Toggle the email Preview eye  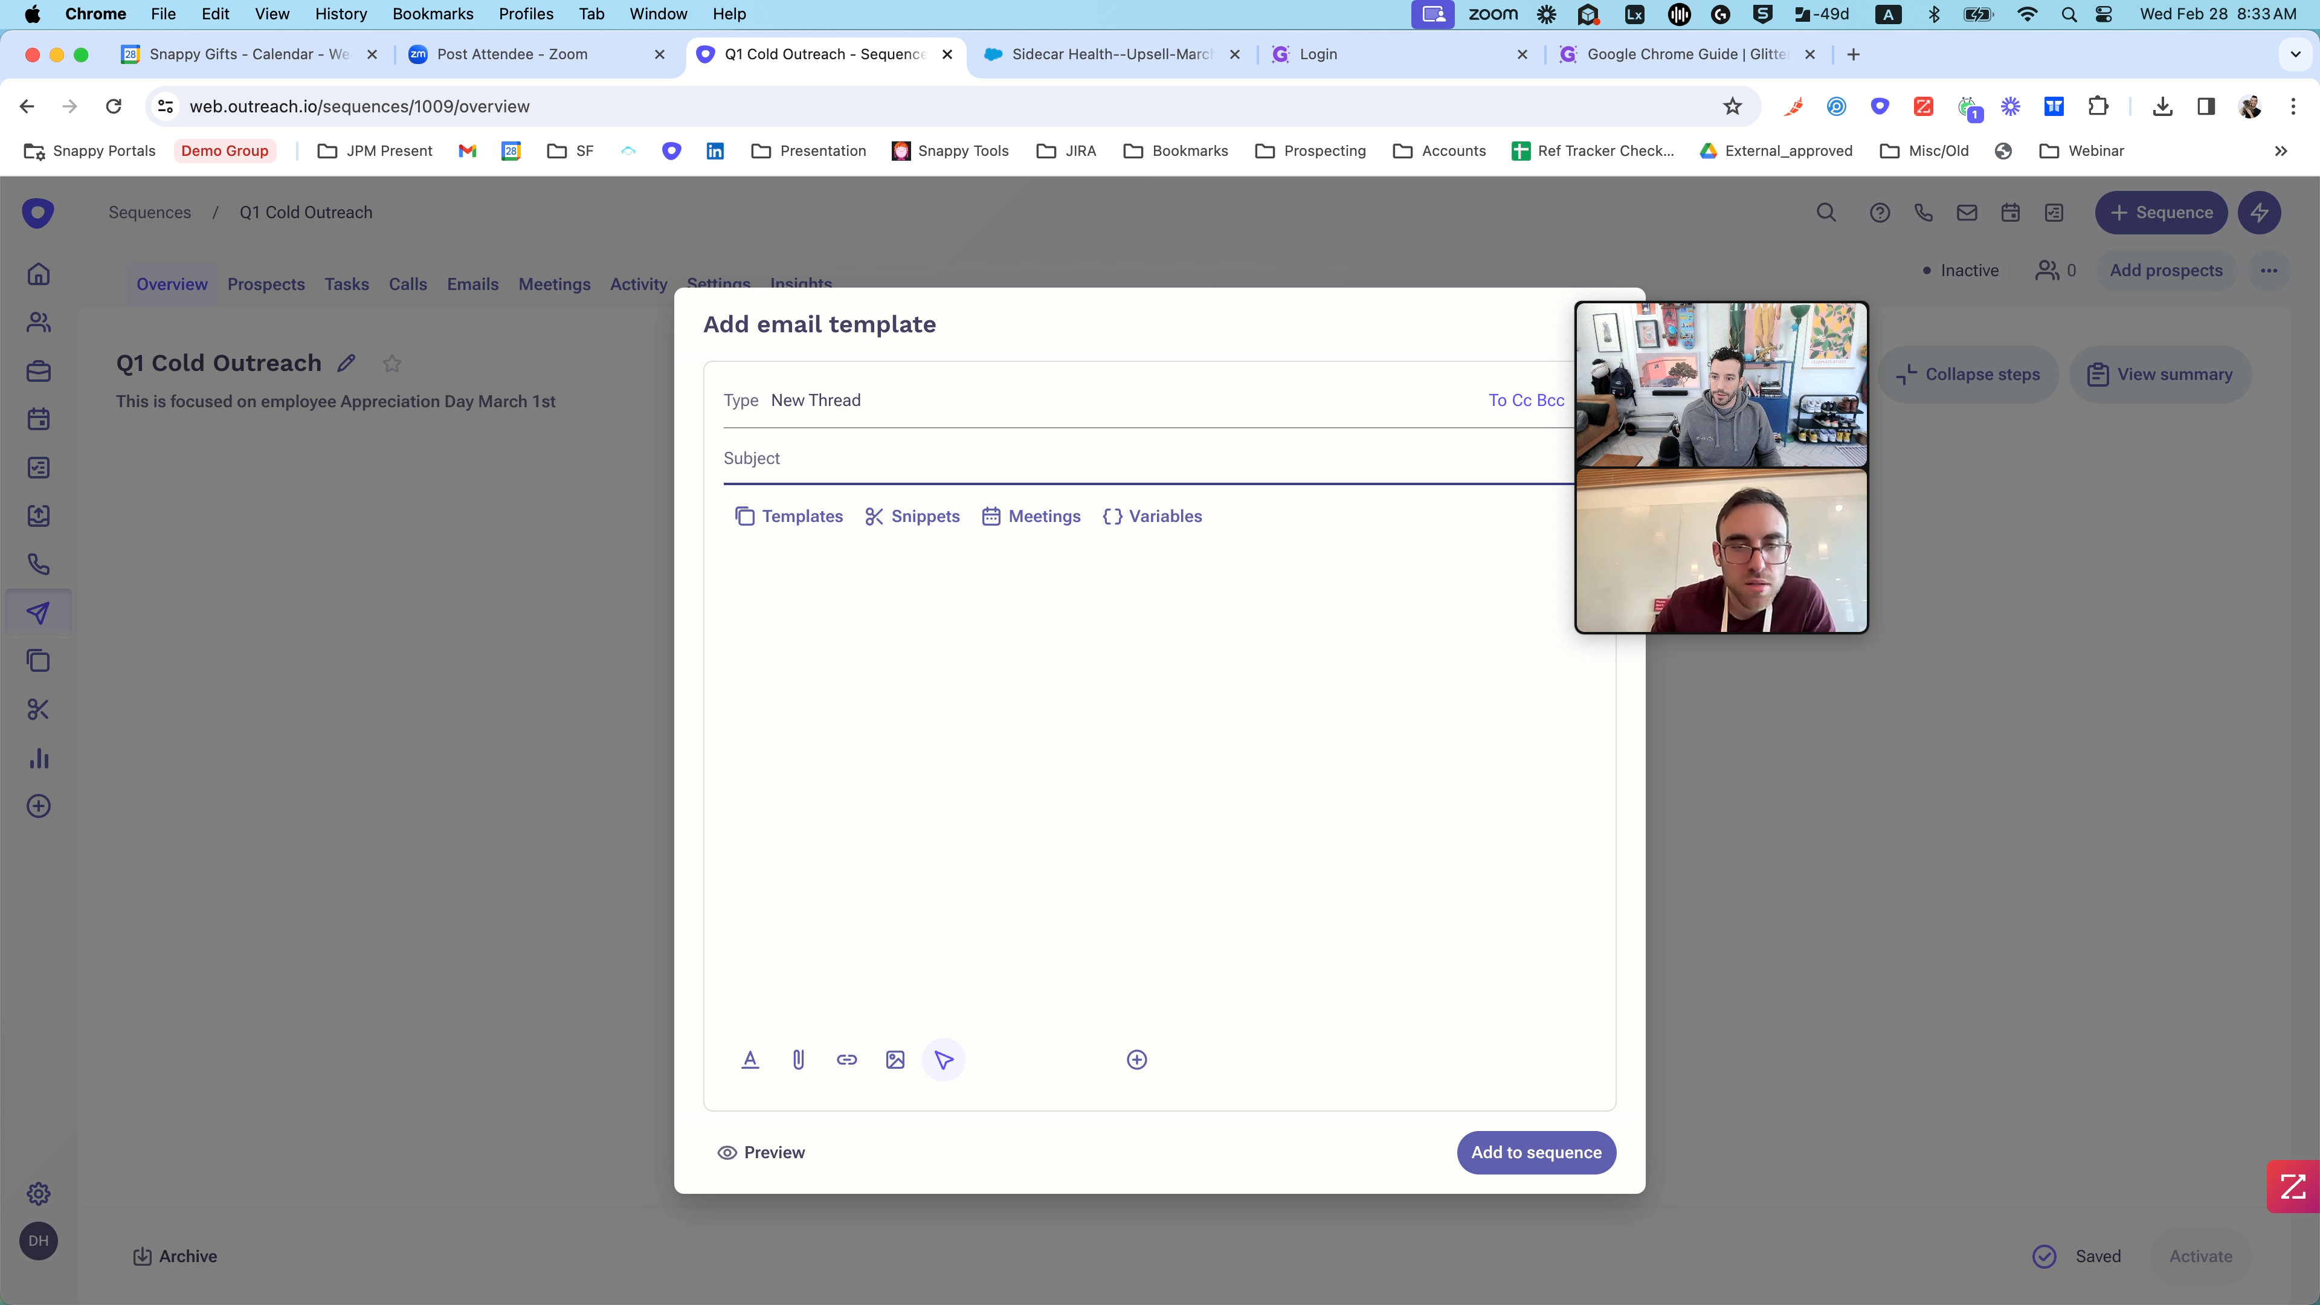tap(761, 1152)
